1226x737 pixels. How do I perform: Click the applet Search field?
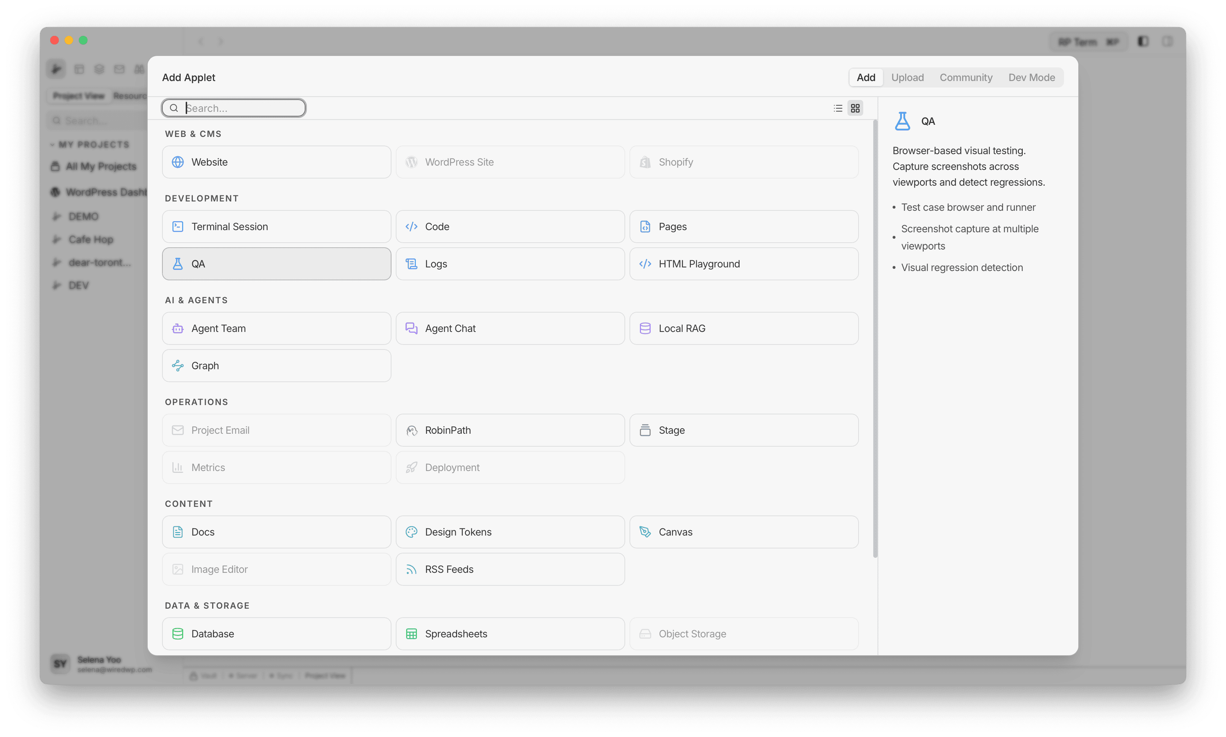coord(233,108)
